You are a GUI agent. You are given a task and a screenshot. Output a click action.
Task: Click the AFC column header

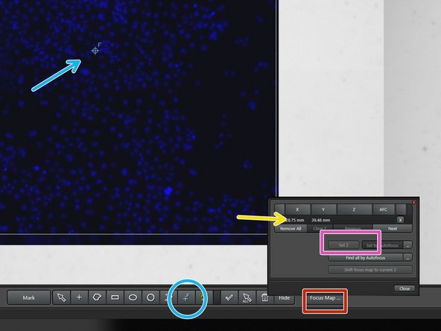tap(383, 209)
